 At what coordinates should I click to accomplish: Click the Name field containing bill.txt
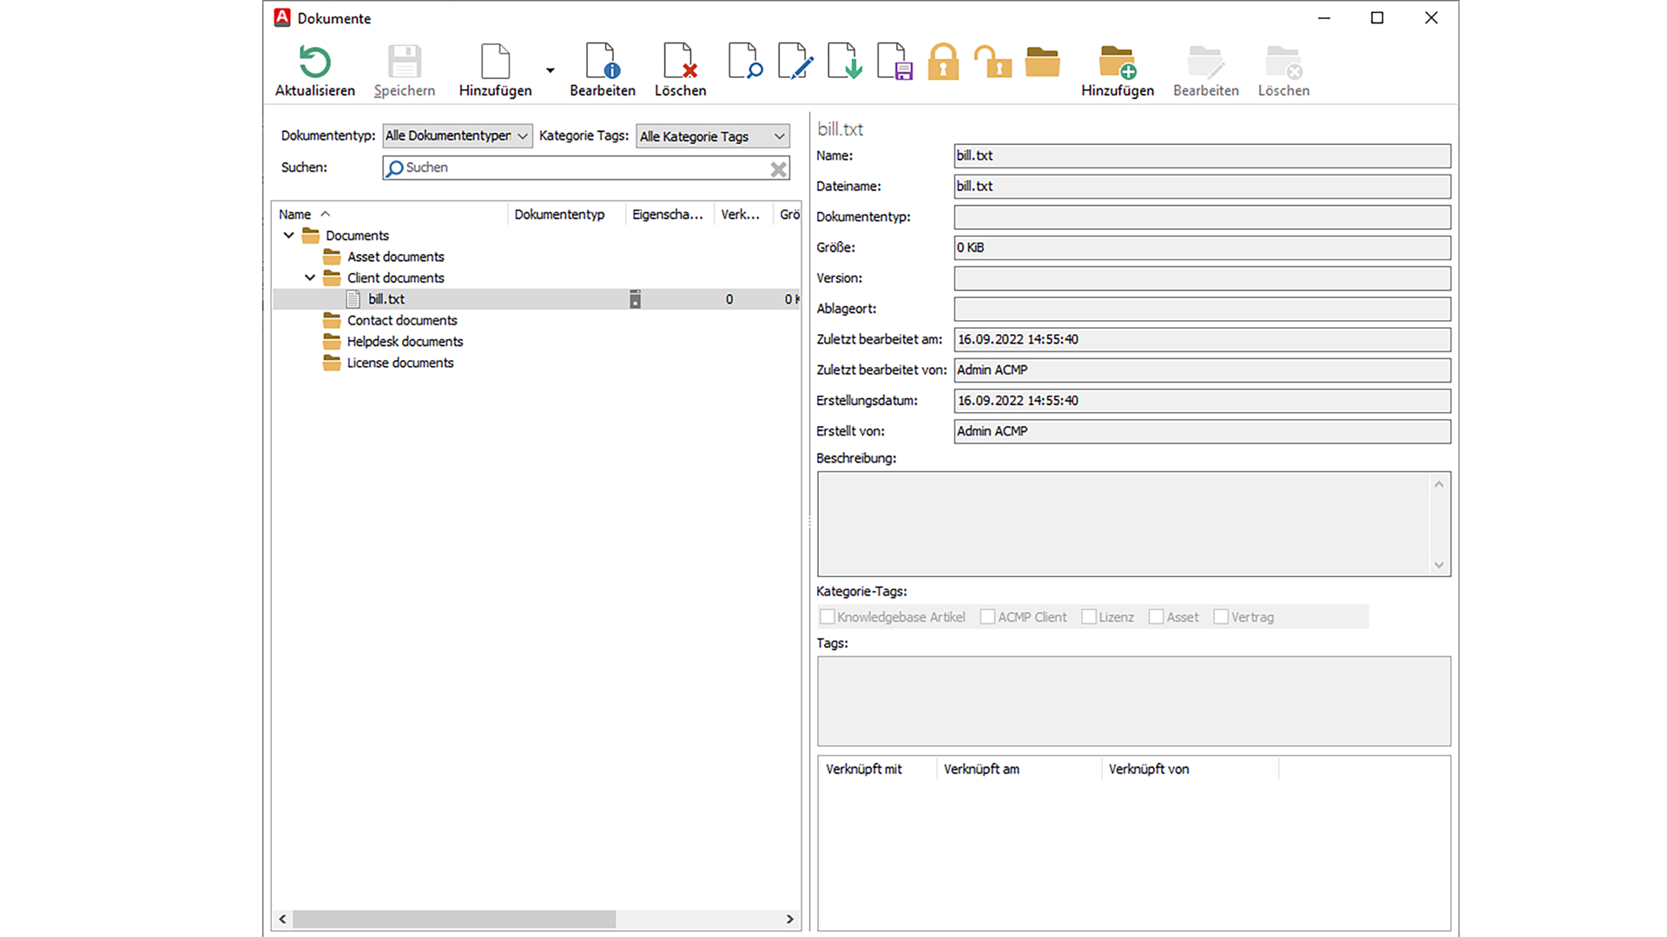(x=1202, y=156)
